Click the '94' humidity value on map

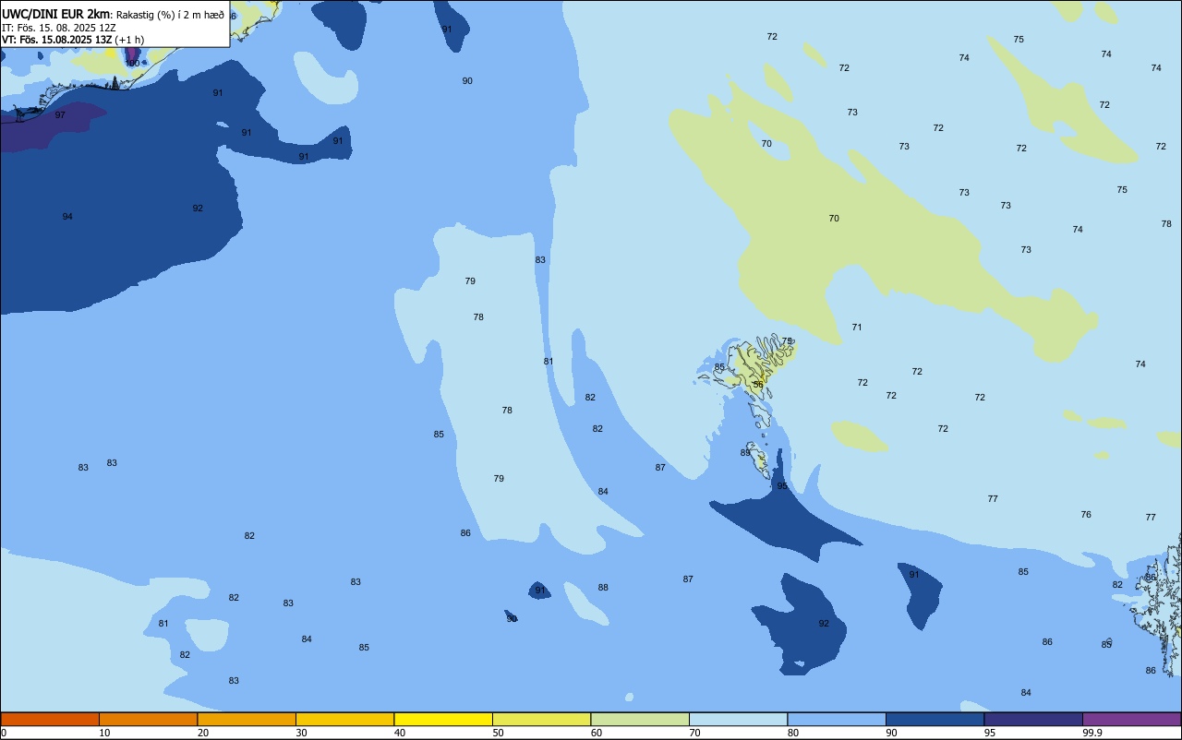pos(67,217)
